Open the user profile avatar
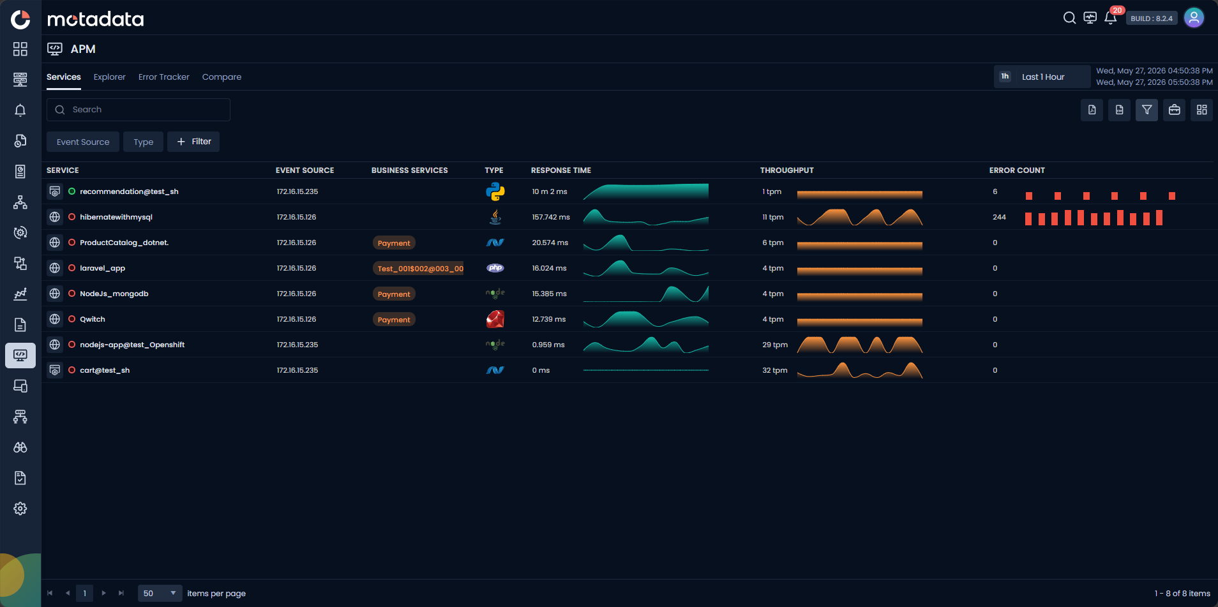Viewport: 1218px width, 607px height. 1194,18
